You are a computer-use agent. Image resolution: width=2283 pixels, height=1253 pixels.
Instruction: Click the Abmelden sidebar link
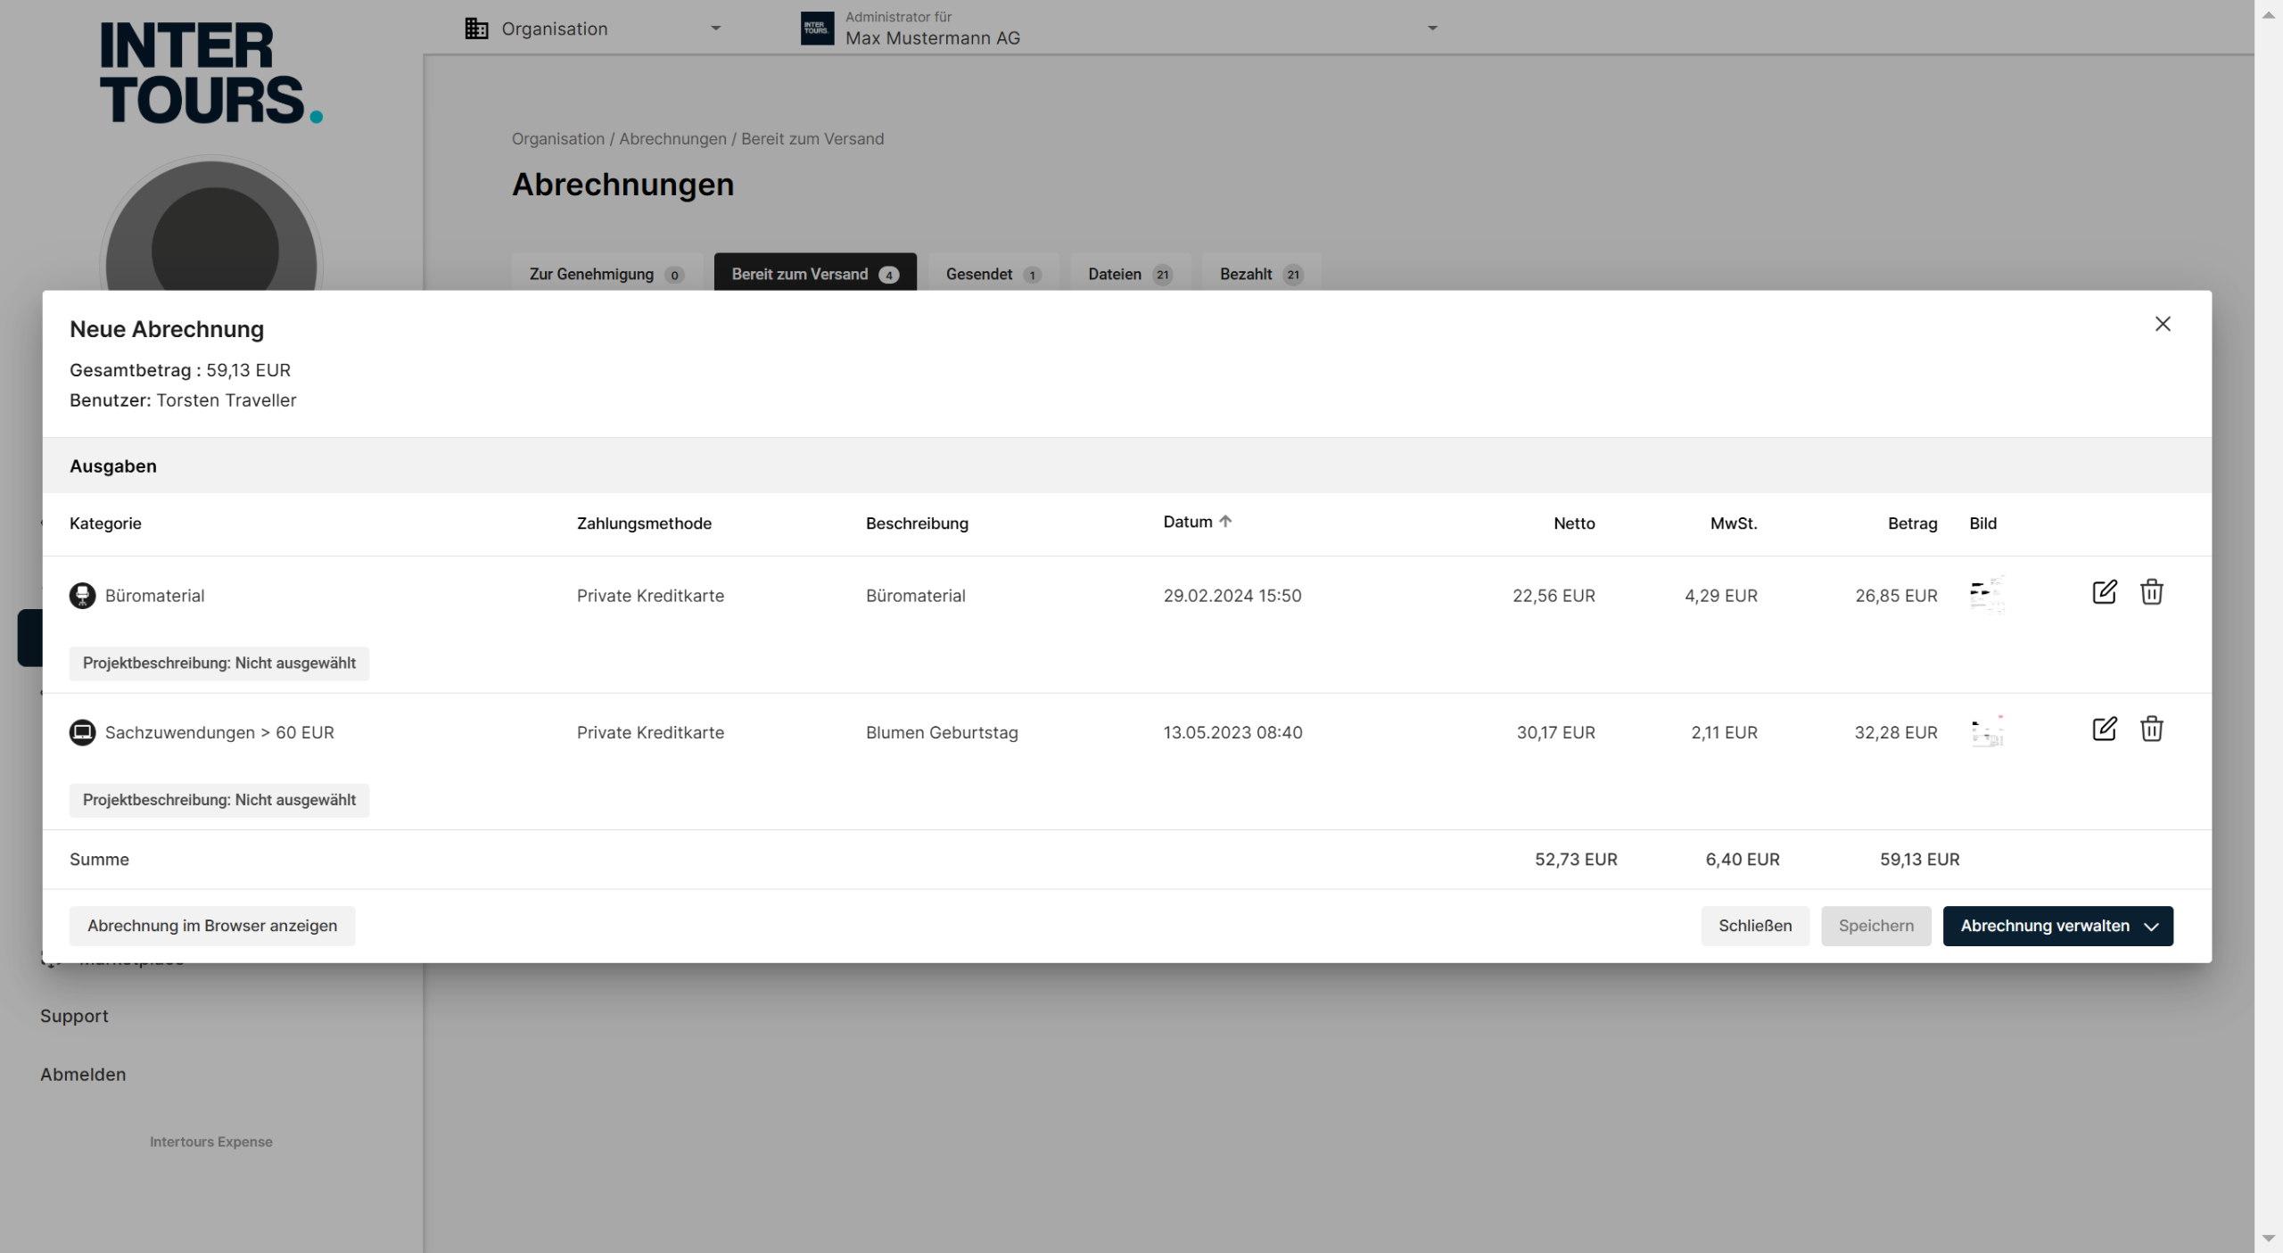(83, 1075)
